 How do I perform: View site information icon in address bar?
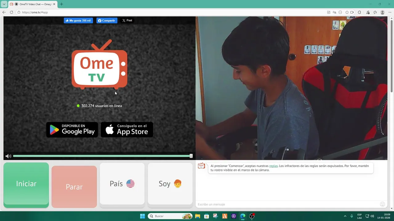(x=19, y=12)
